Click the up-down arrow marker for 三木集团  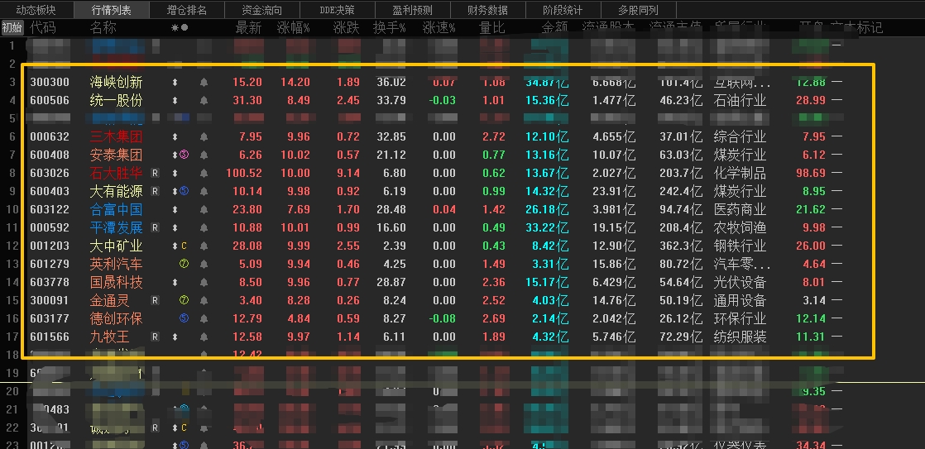(175, 136)
